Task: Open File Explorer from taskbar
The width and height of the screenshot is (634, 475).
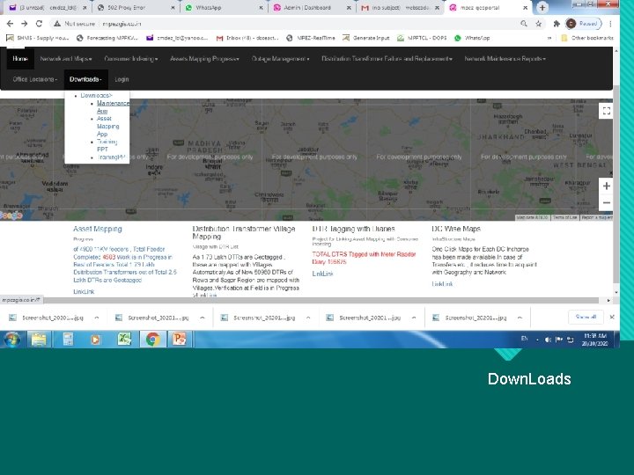Action: (39, 340)
